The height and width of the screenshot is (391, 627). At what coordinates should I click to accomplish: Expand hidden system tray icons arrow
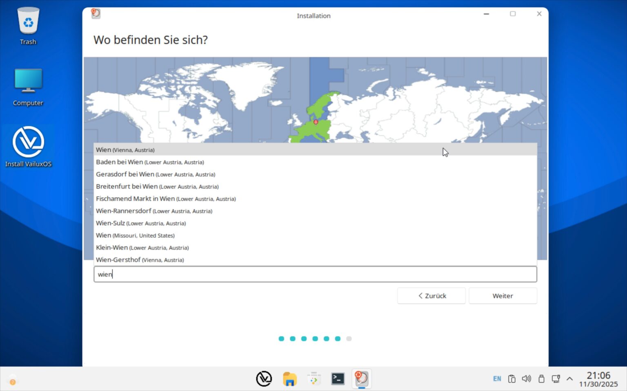569,379
